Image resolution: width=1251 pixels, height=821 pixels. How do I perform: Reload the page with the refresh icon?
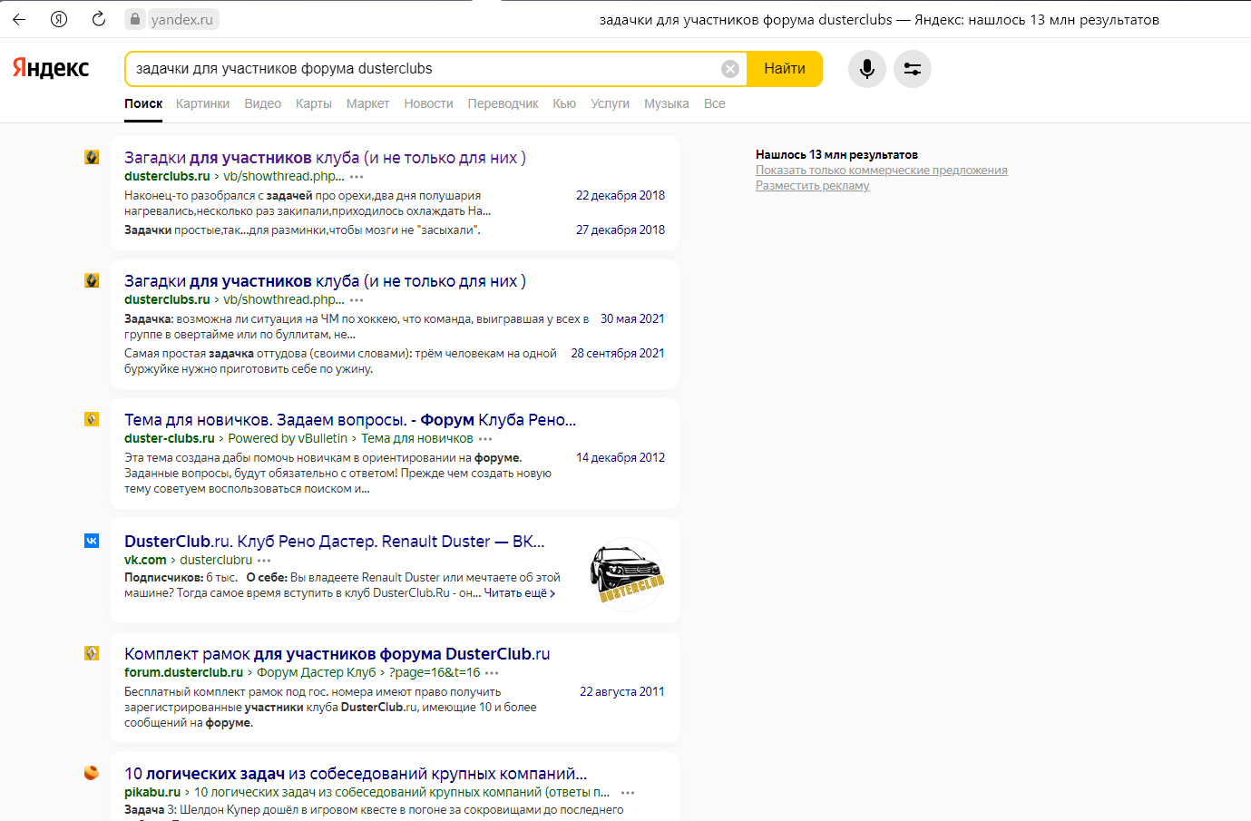(99, 19)
